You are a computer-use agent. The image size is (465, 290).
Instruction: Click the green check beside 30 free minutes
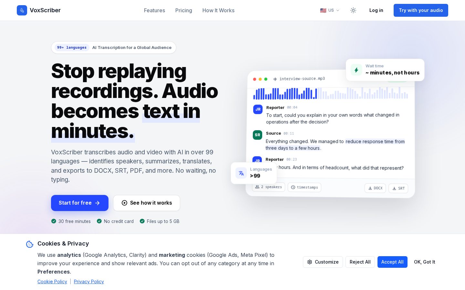pyautogui.click(x=54, y=221)
